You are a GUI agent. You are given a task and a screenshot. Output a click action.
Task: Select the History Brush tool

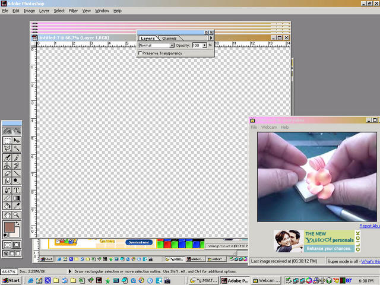click(x=17, y=166)
